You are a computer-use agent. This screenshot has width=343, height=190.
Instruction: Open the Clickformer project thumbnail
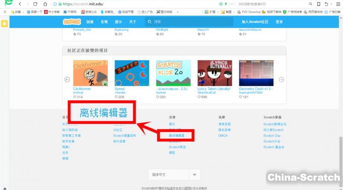(90, 73)
